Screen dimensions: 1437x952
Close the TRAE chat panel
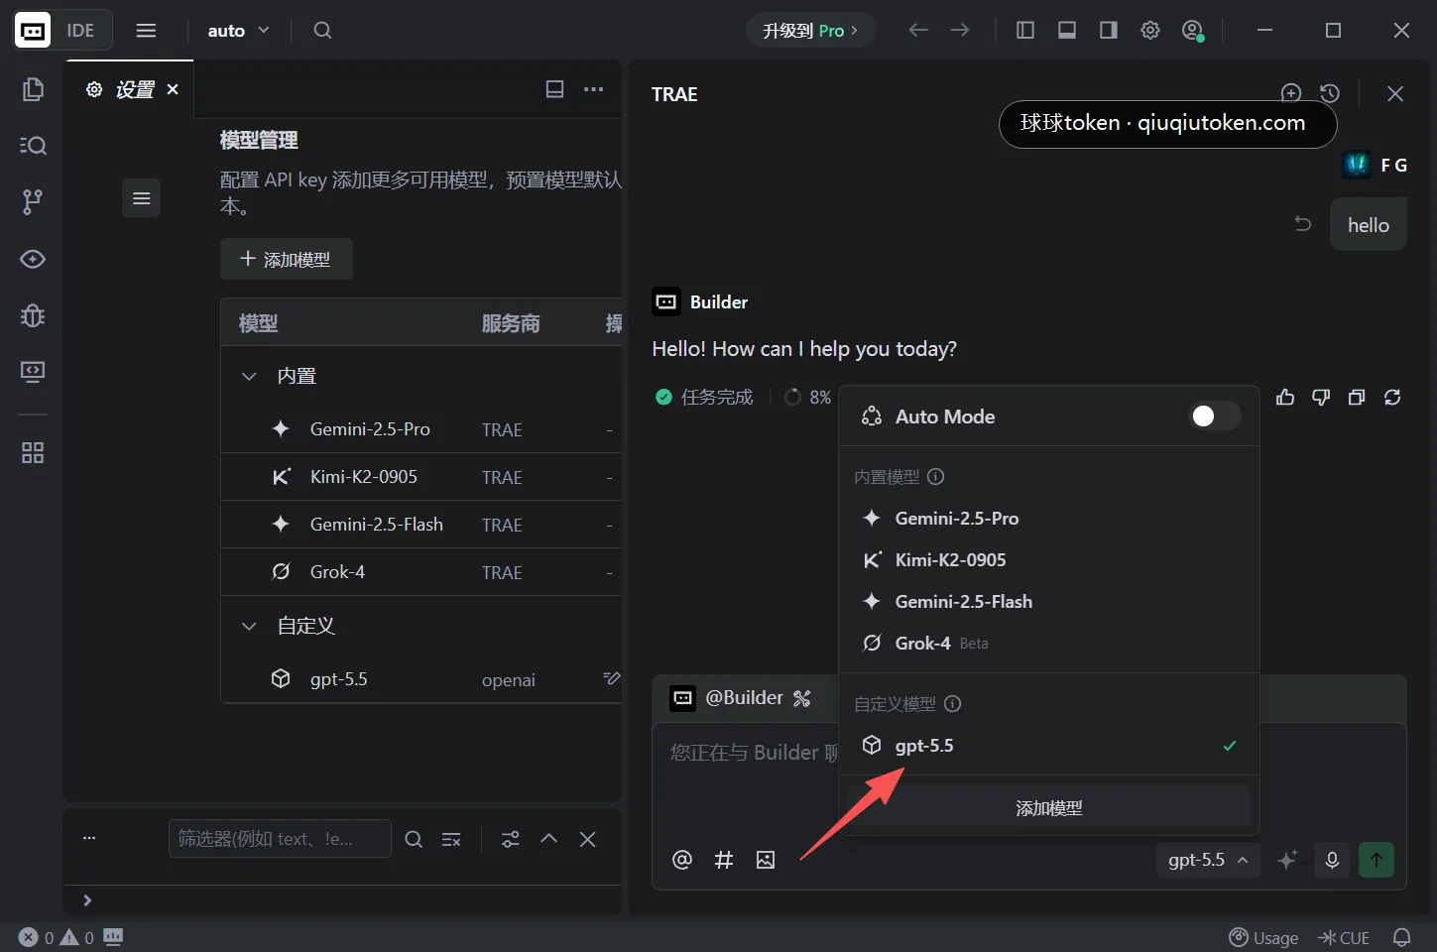coord(1395,93)
